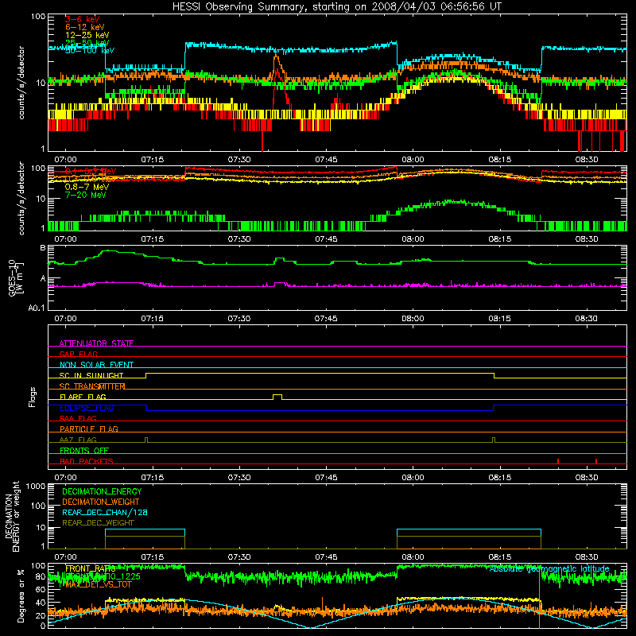Select the SC_IN_SUNLIGHT flag label
Image resolution: width=636 pixels, height=636 pixels.
[x=91, y=375]
